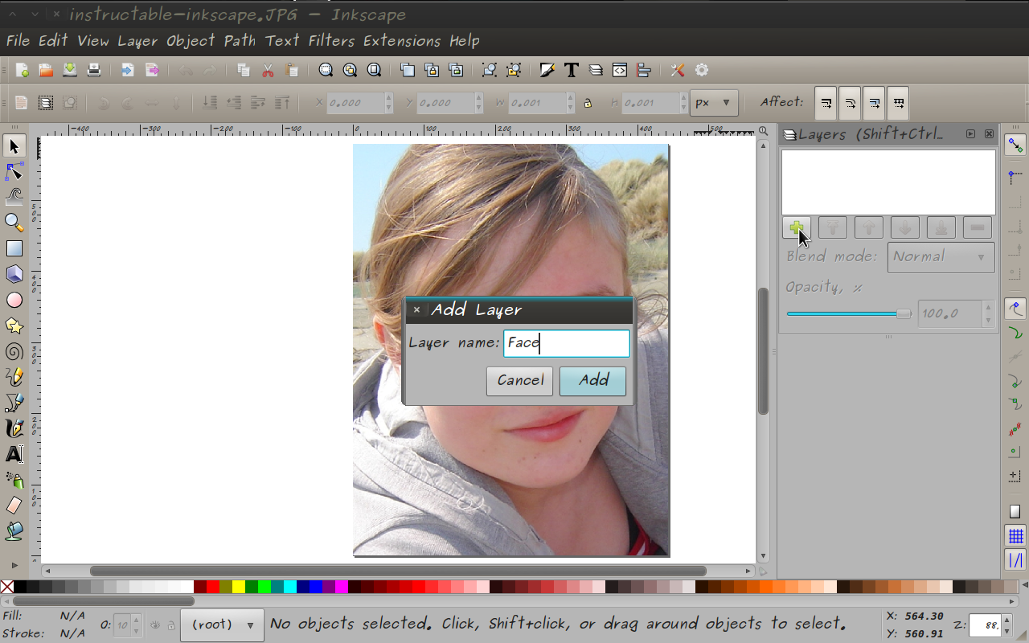Choose the Text tool
Image resolution: width=1029 pixels, height=643 pixels.
14,454
